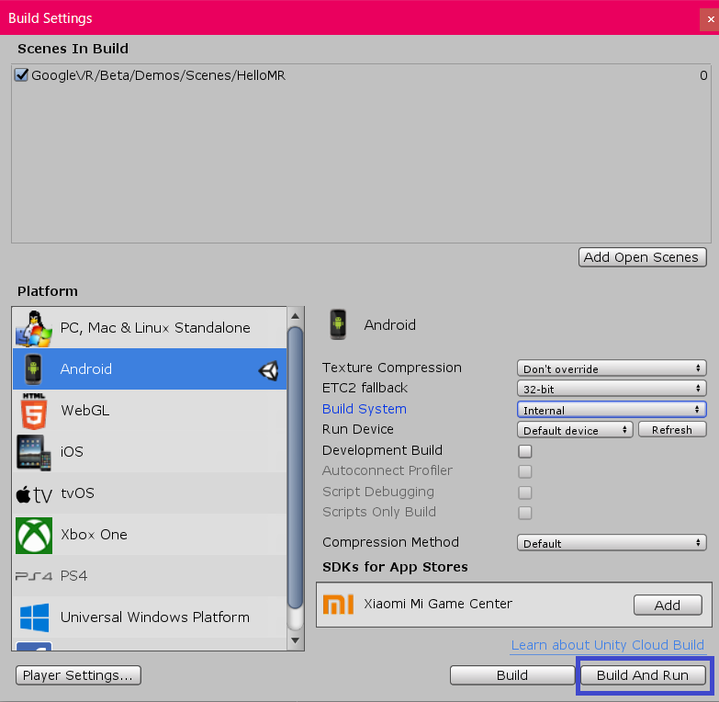Open the ETC2 fallback dropdown
Screen dimensions: 719x702
coord(612,389)
